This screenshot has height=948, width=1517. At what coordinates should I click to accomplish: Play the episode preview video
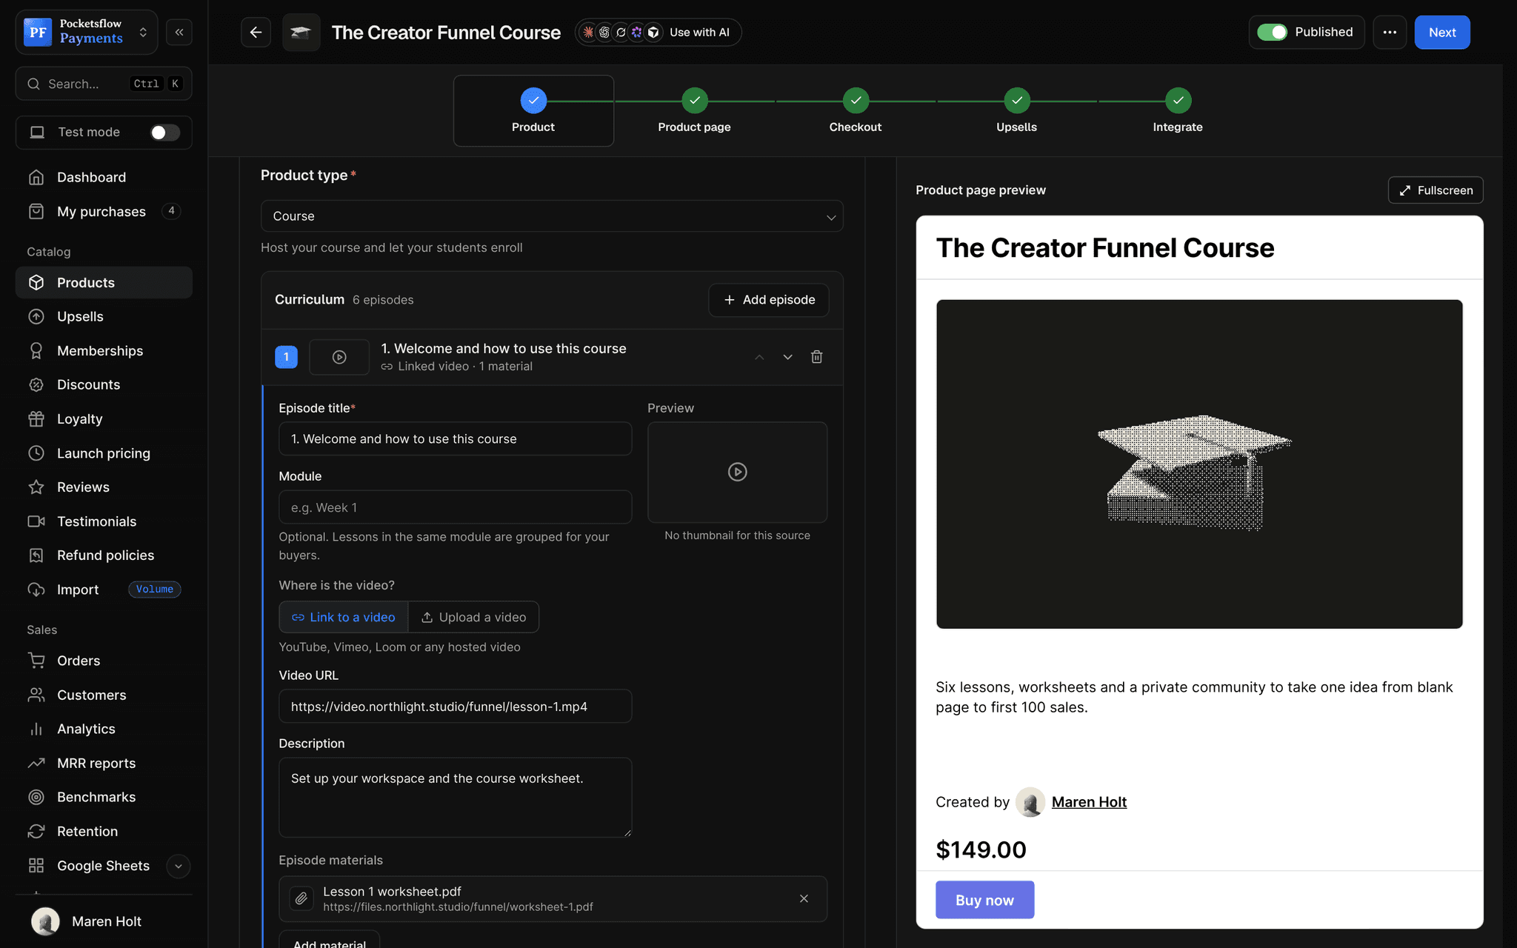(x=737, y=472)
